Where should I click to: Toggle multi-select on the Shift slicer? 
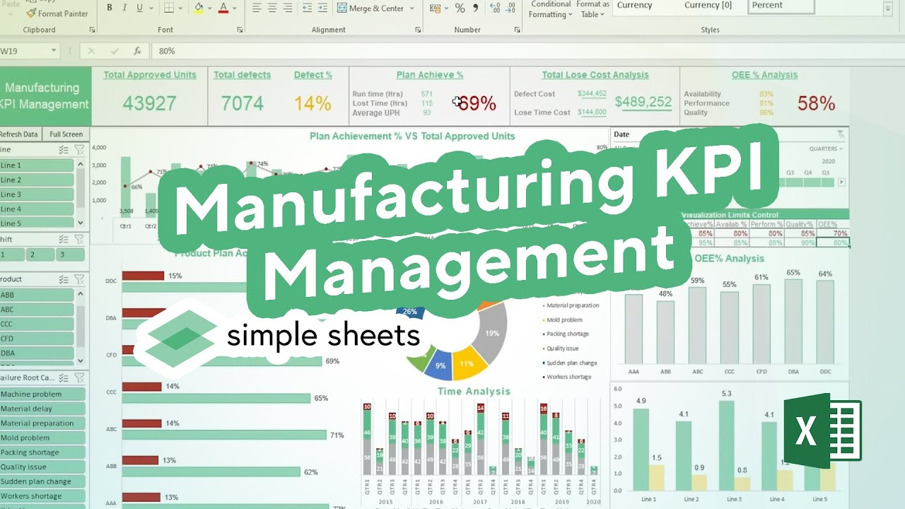click(x=64, y=240)
